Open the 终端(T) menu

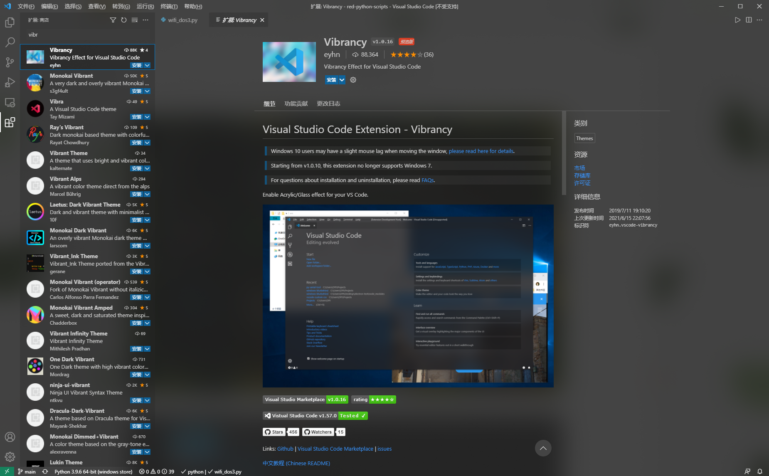pyautogui.click(x=169, y=6)
